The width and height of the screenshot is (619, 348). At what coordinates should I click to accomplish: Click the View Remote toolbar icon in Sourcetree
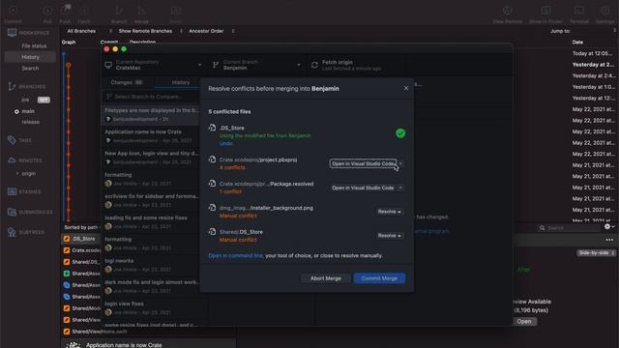pyautogui.click(x=507, y=11)
